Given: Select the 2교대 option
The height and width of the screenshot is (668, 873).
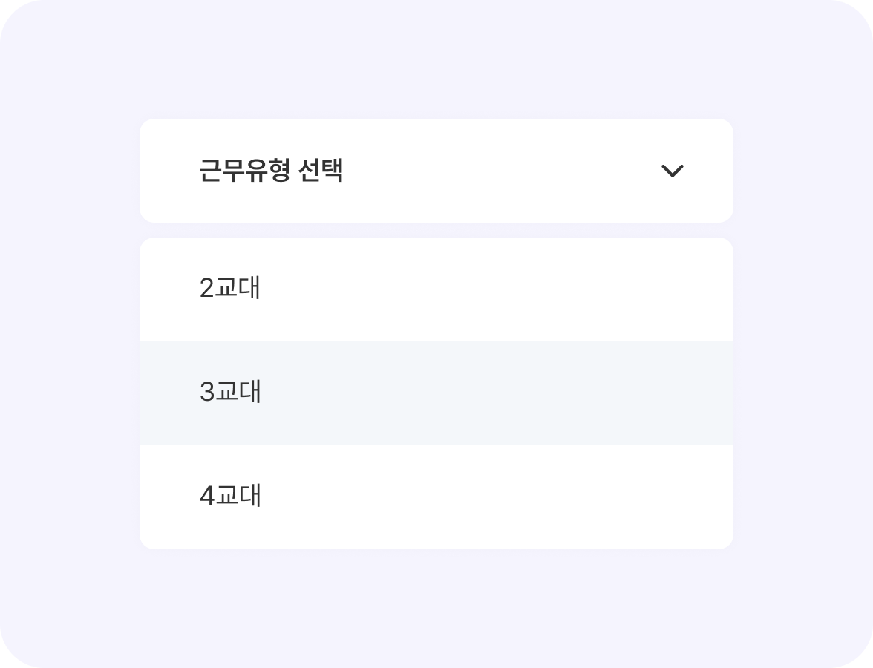Looking at the screenshot, I should (436, 289).
